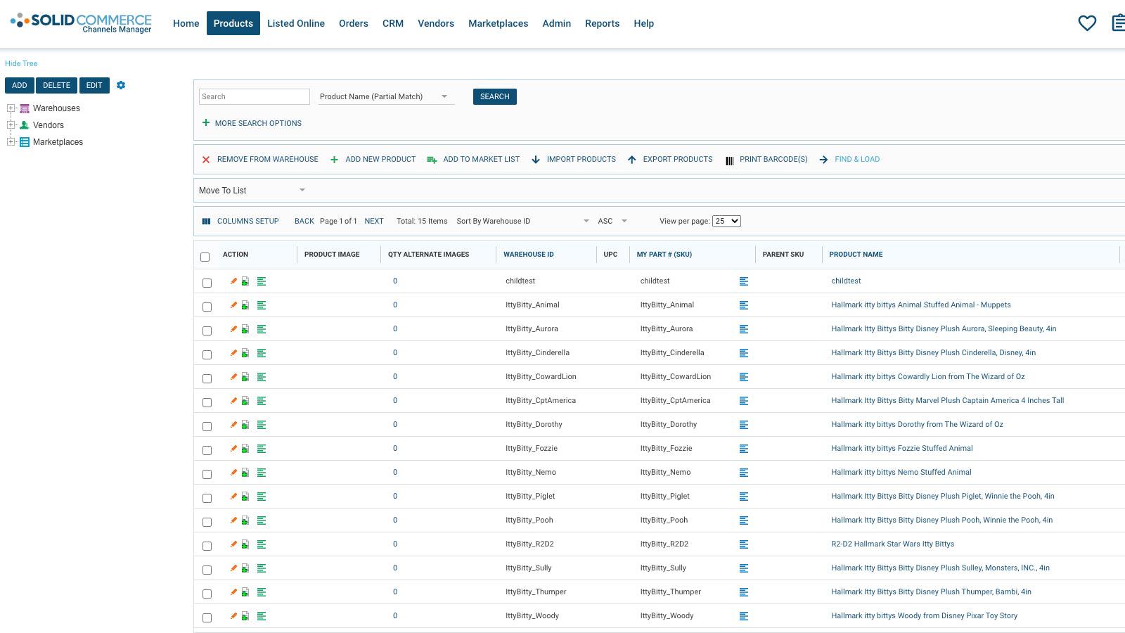Expand the Warehouses tree node
This screenshot has width=1125, height=633.
coord(11,108)
